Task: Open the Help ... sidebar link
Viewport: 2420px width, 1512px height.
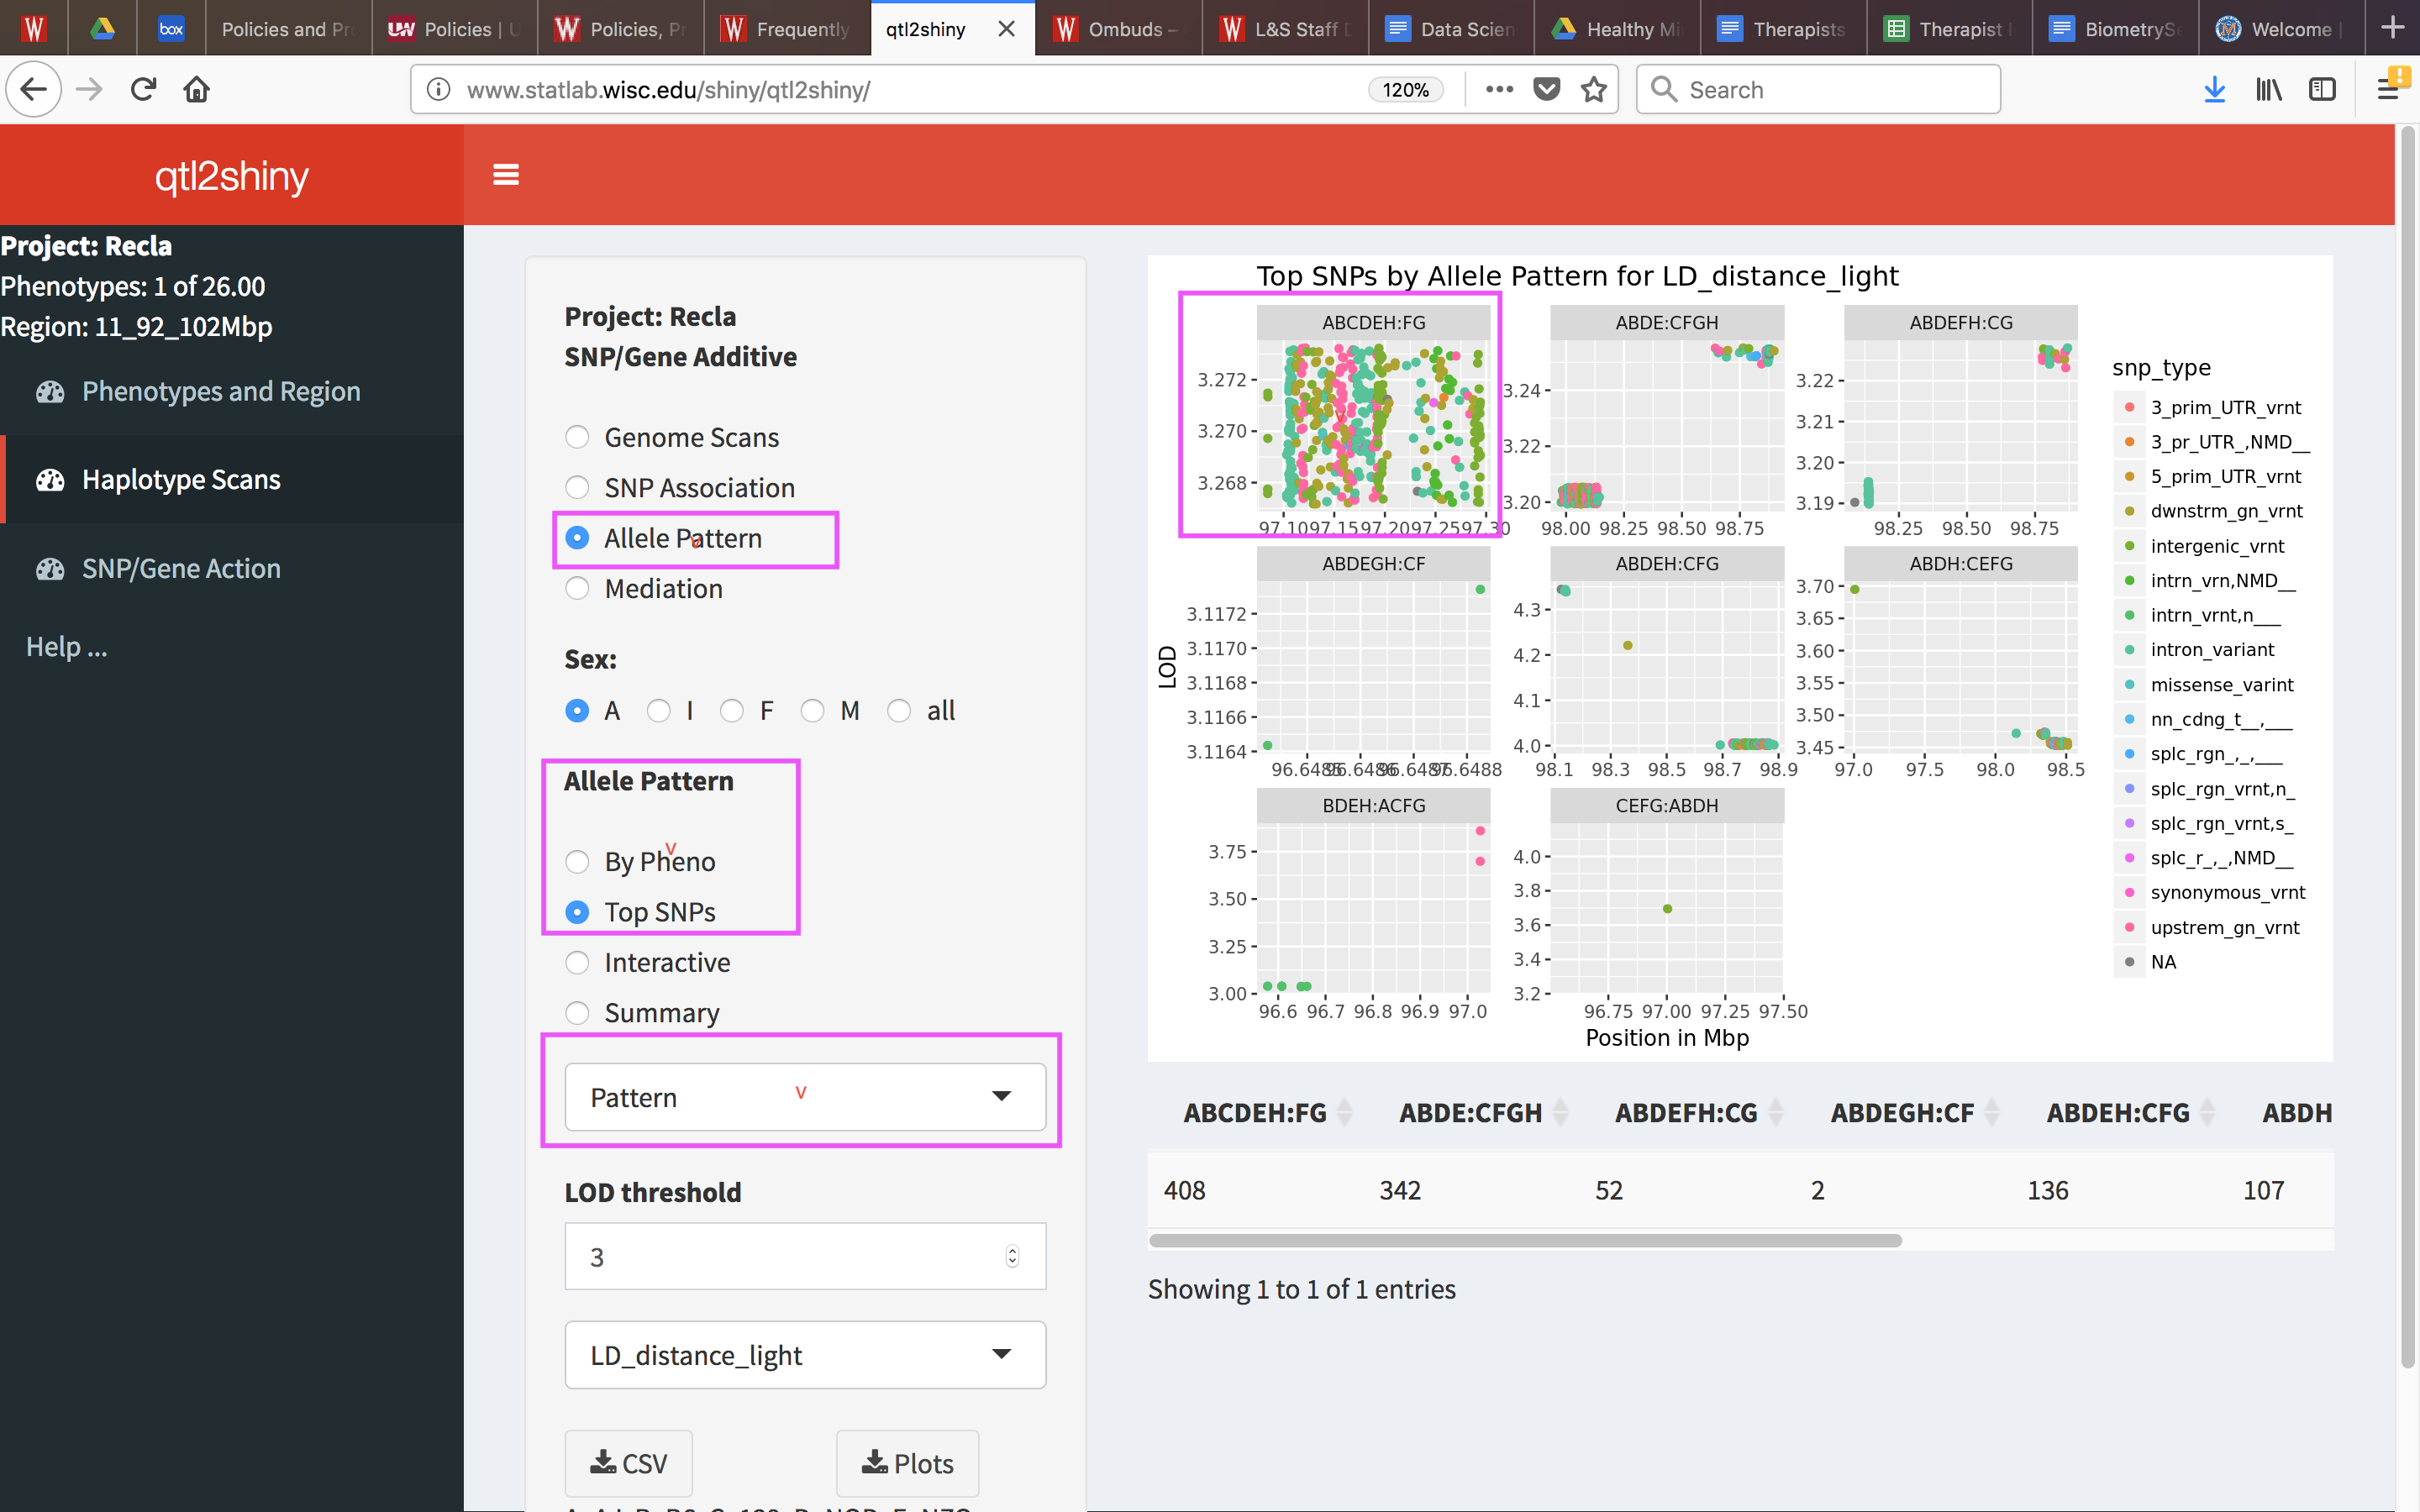Action: (67, 647)
